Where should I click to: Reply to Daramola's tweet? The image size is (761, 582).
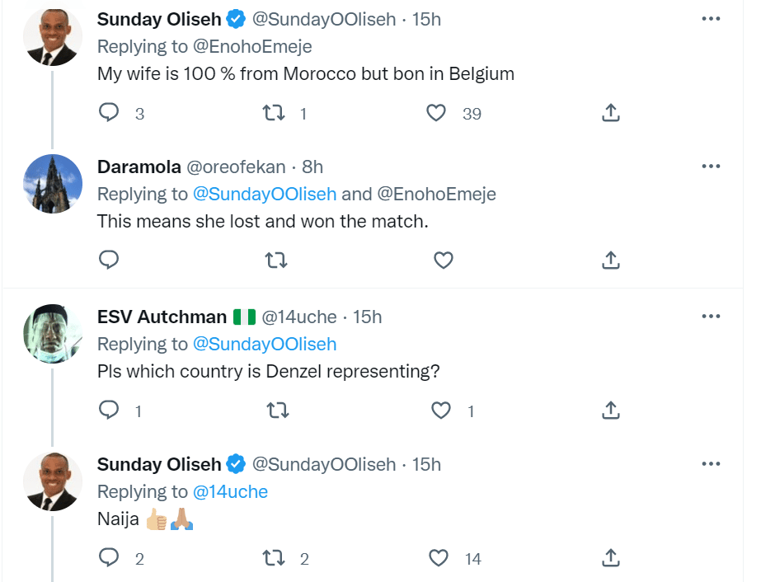click(x=109, y=261)
